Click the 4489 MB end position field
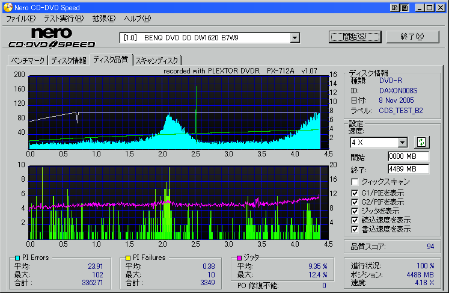Image resolution: width=449 pixels, height=293 pixels. pos(408,169)
